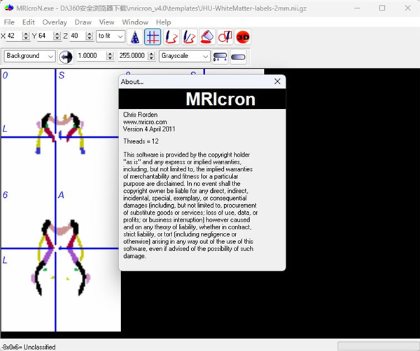
Task: Open the Overlay menu
Action: (x=55, y=22)
